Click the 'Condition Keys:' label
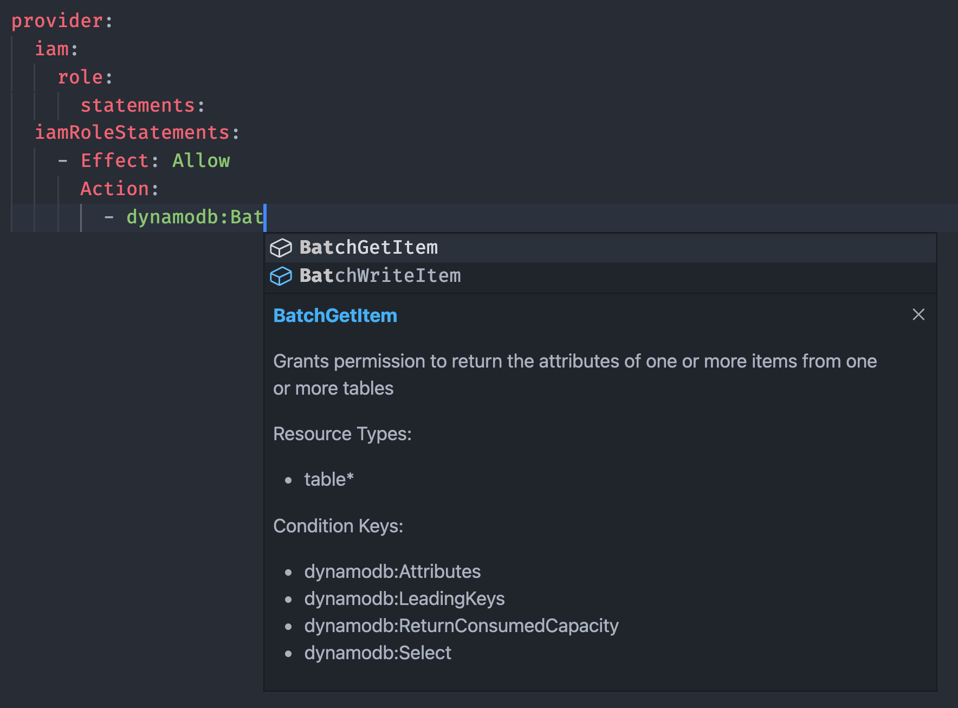This screenshot has width=958, height=708. click(x=338, y=526)
